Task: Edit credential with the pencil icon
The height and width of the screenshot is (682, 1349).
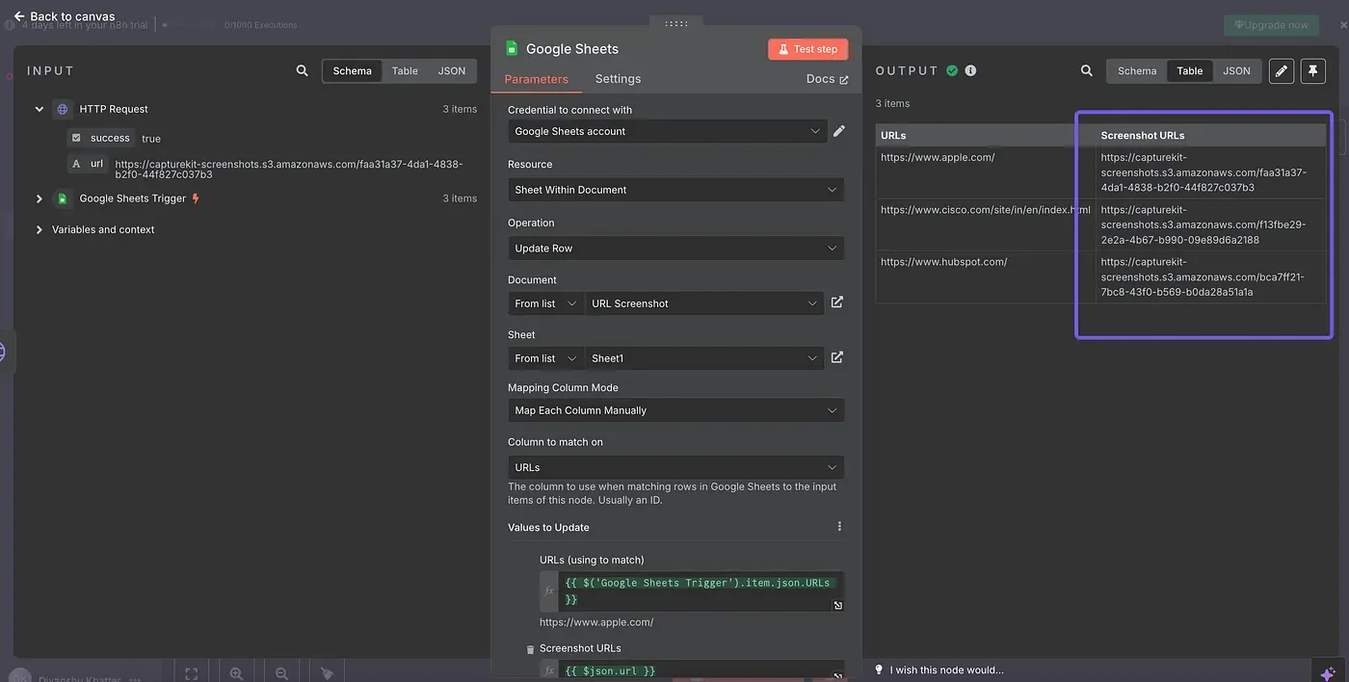Action: click(839, 131)
